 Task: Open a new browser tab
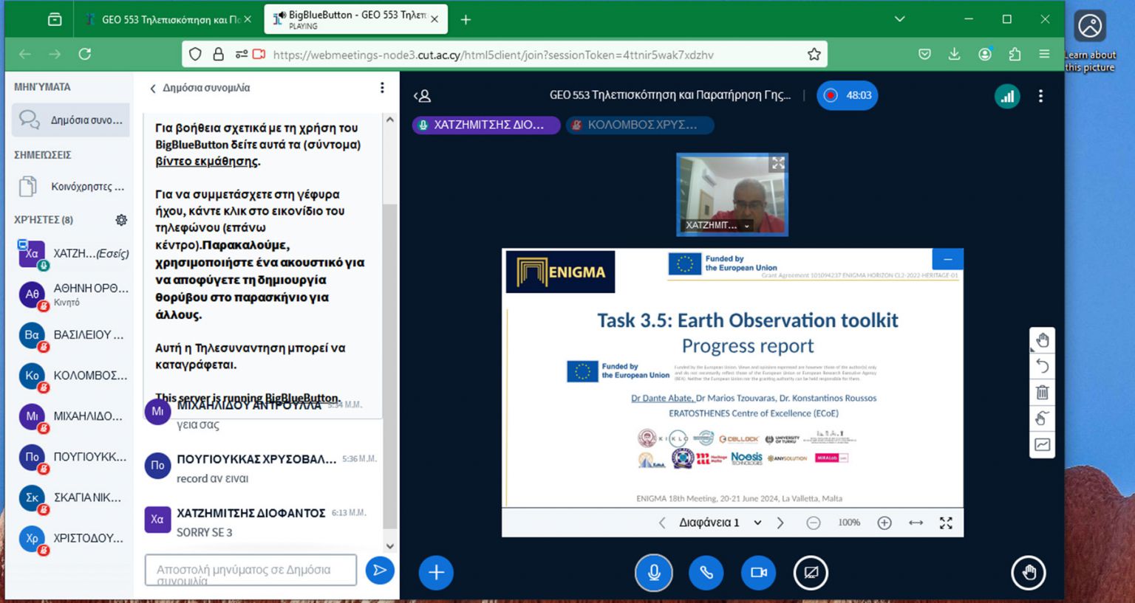point(466,20)
